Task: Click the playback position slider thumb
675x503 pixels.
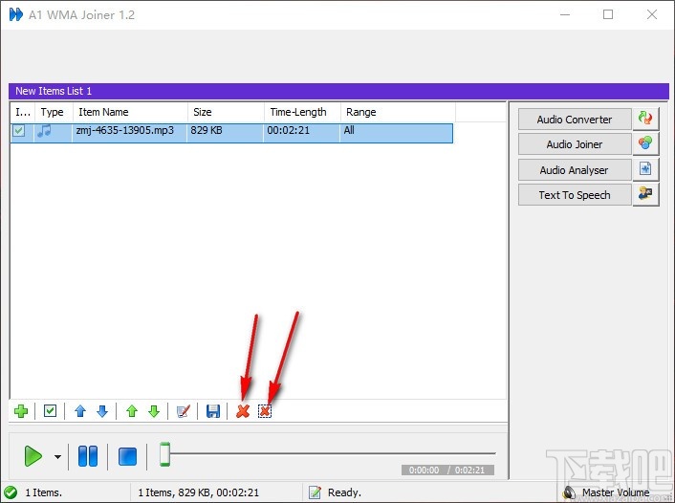Action: (164, 454)
